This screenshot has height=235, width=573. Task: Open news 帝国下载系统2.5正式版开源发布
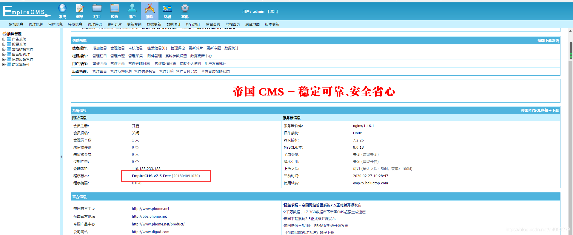[x=310, y=219]
